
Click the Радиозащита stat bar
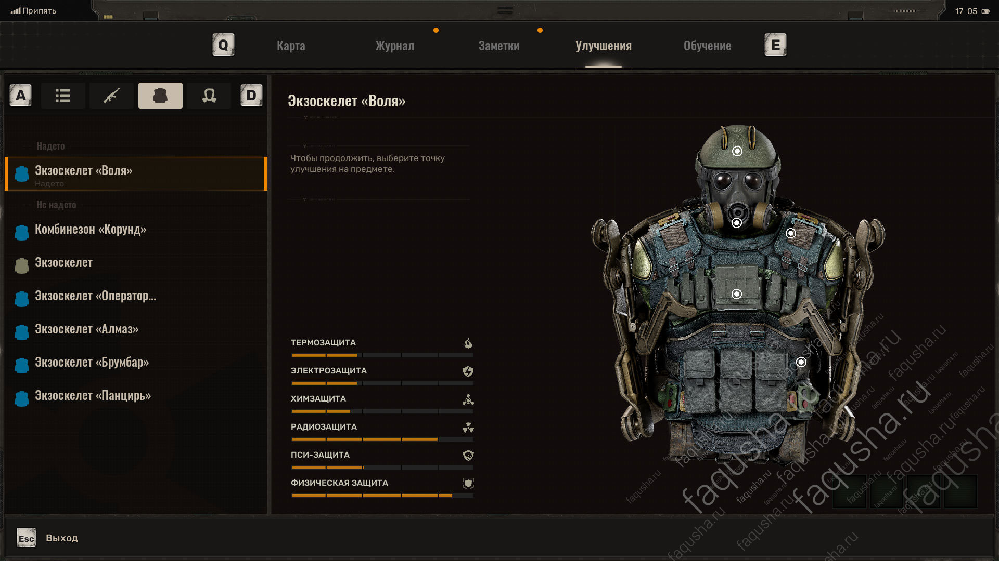coord(382,439)
